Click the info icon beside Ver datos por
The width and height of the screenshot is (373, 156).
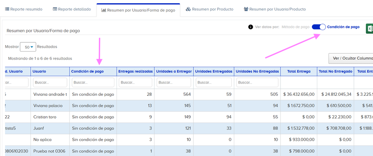click(x=251, y=27)
